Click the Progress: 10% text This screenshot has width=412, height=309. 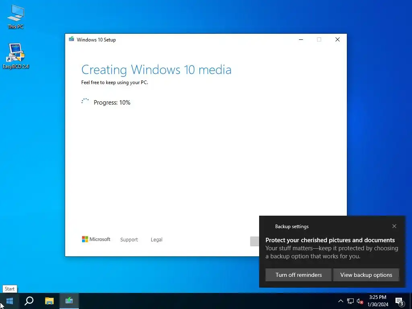[x=112, y=103]
